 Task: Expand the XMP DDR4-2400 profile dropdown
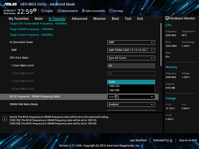[131, 50]
